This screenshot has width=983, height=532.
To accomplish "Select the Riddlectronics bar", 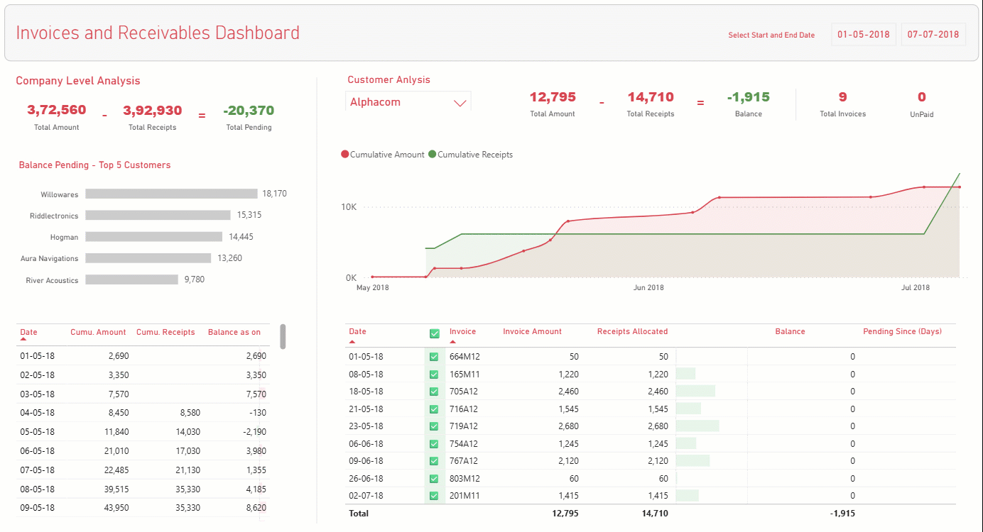I will tap(158, 215).
